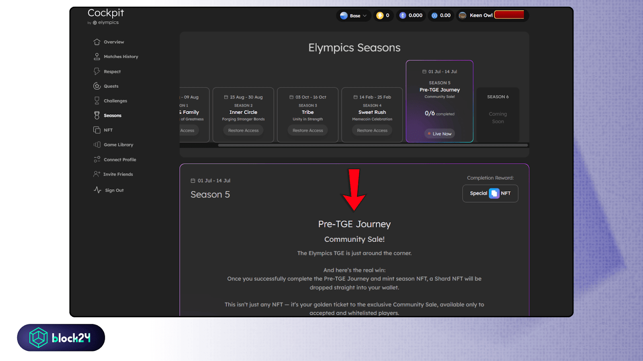Screen dimensions: 643x361
Task: Click the calendar icon on the Season 5 card
Action: tap(424, 71)
